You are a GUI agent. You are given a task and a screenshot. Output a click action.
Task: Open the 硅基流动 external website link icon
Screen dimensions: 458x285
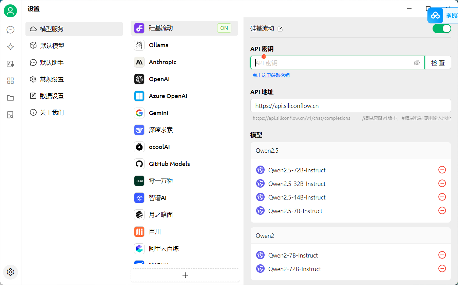click(x=280, y=29)
